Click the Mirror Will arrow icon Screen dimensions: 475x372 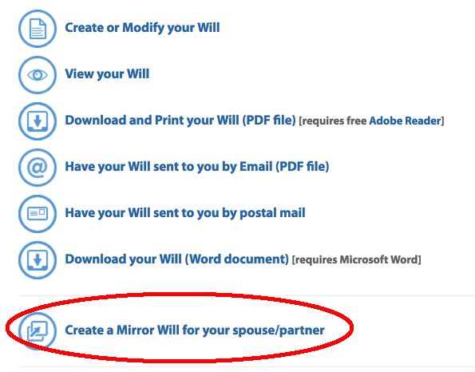coord(38,331)
